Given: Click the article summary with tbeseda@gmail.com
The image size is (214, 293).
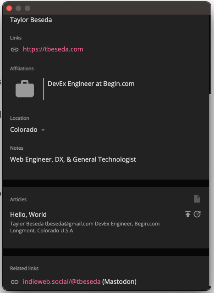Looking at the screenshot, I should coord(85,227).
